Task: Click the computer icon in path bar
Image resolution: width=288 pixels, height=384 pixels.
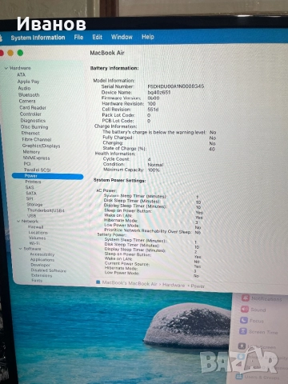Action: coord(98,282)
